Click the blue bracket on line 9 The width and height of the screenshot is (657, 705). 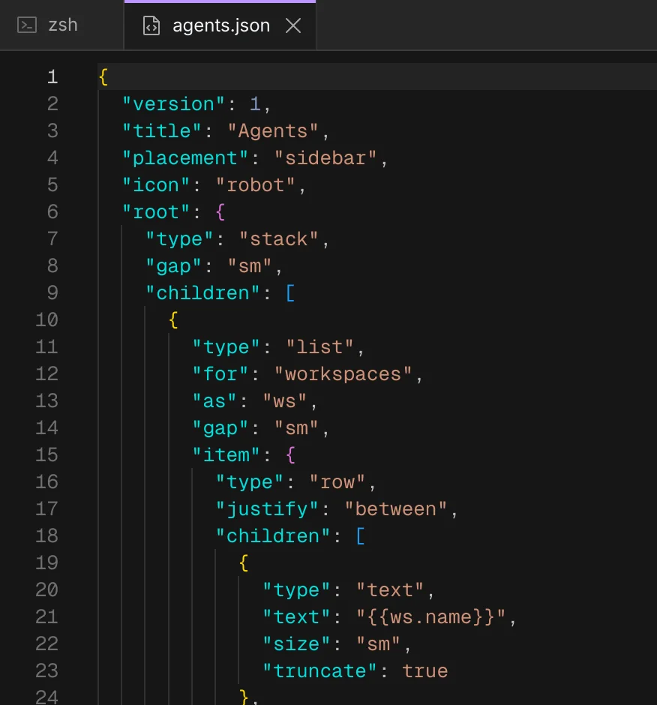[290, 292]
